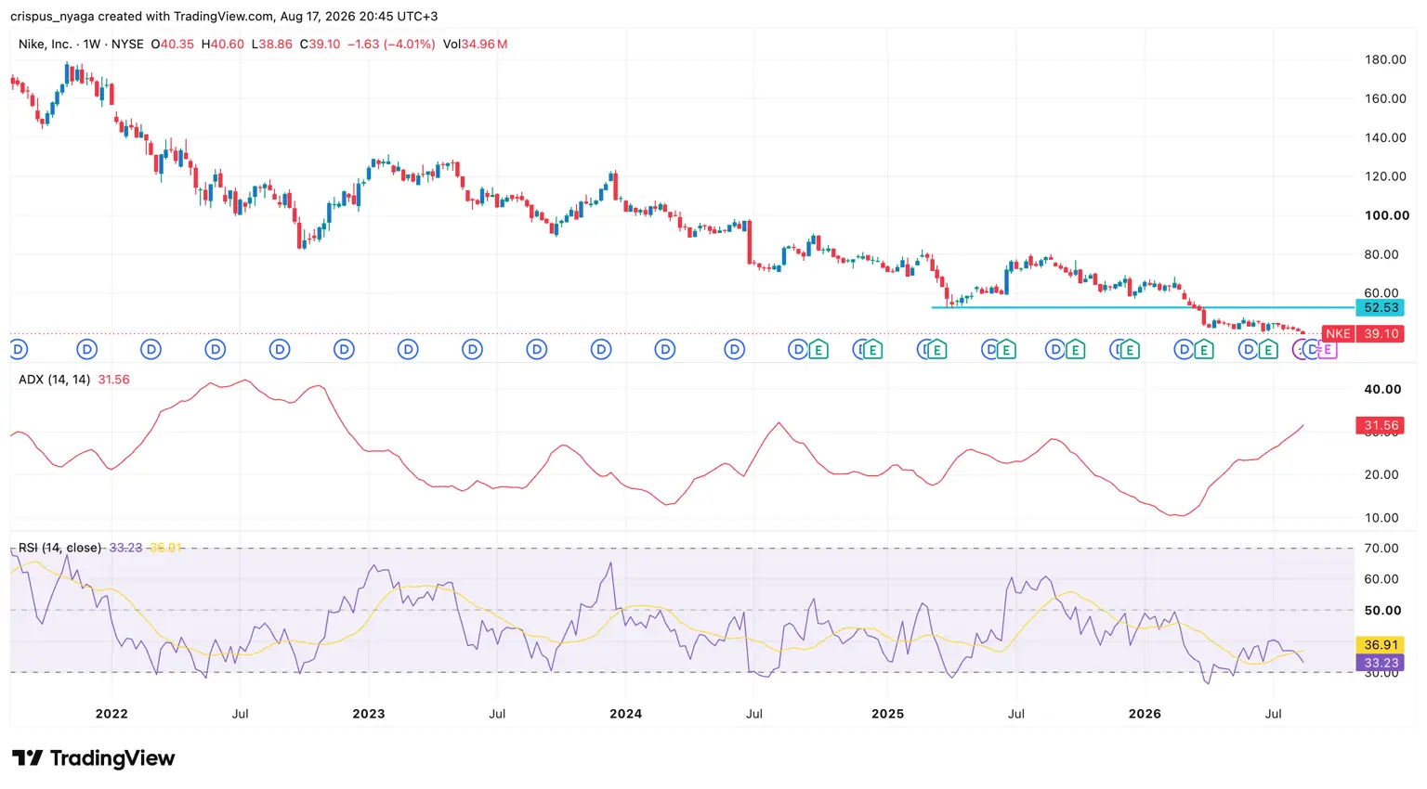Open the March 2025 earnings marker
1427x789 pixels.
click(936, 350)
